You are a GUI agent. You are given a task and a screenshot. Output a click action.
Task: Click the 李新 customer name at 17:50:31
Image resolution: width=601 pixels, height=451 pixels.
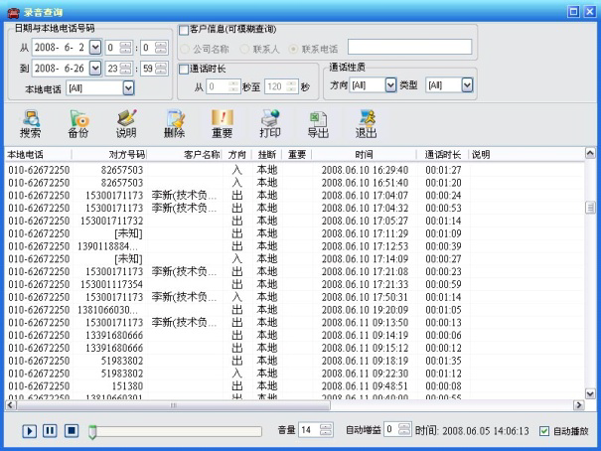coord(184,297)
